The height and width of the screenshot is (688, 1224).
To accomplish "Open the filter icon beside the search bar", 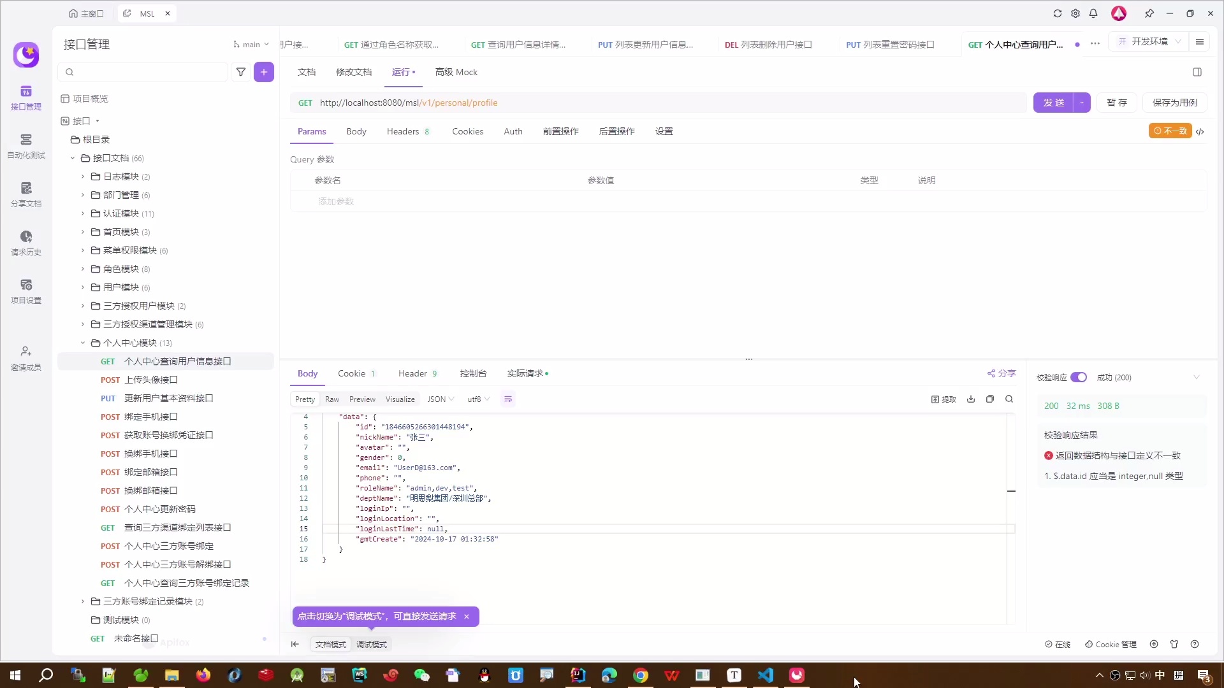I will (x=241, y=72).
